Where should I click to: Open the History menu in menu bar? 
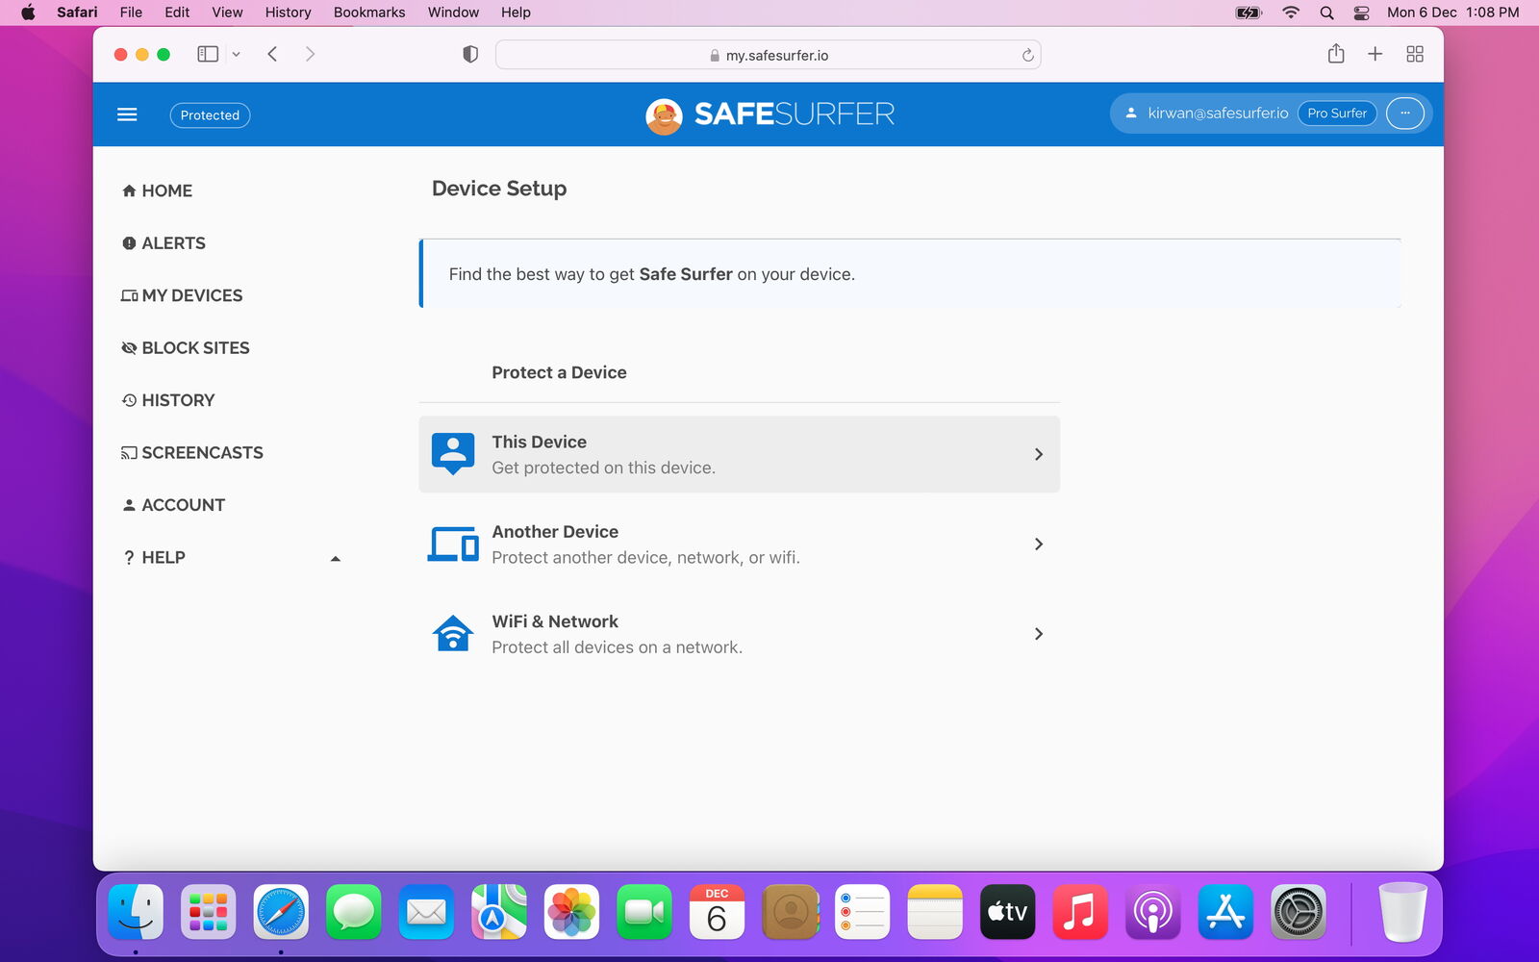coord(289,13)
